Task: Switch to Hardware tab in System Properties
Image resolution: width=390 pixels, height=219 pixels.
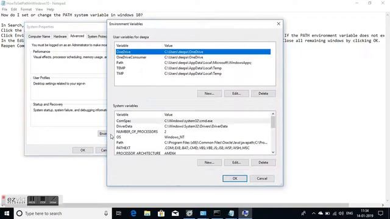Action: coord(60,36)
